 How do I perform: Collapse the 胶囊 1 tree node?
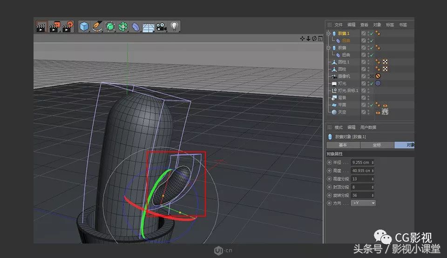pyautogui.click(x=328, y=34)
